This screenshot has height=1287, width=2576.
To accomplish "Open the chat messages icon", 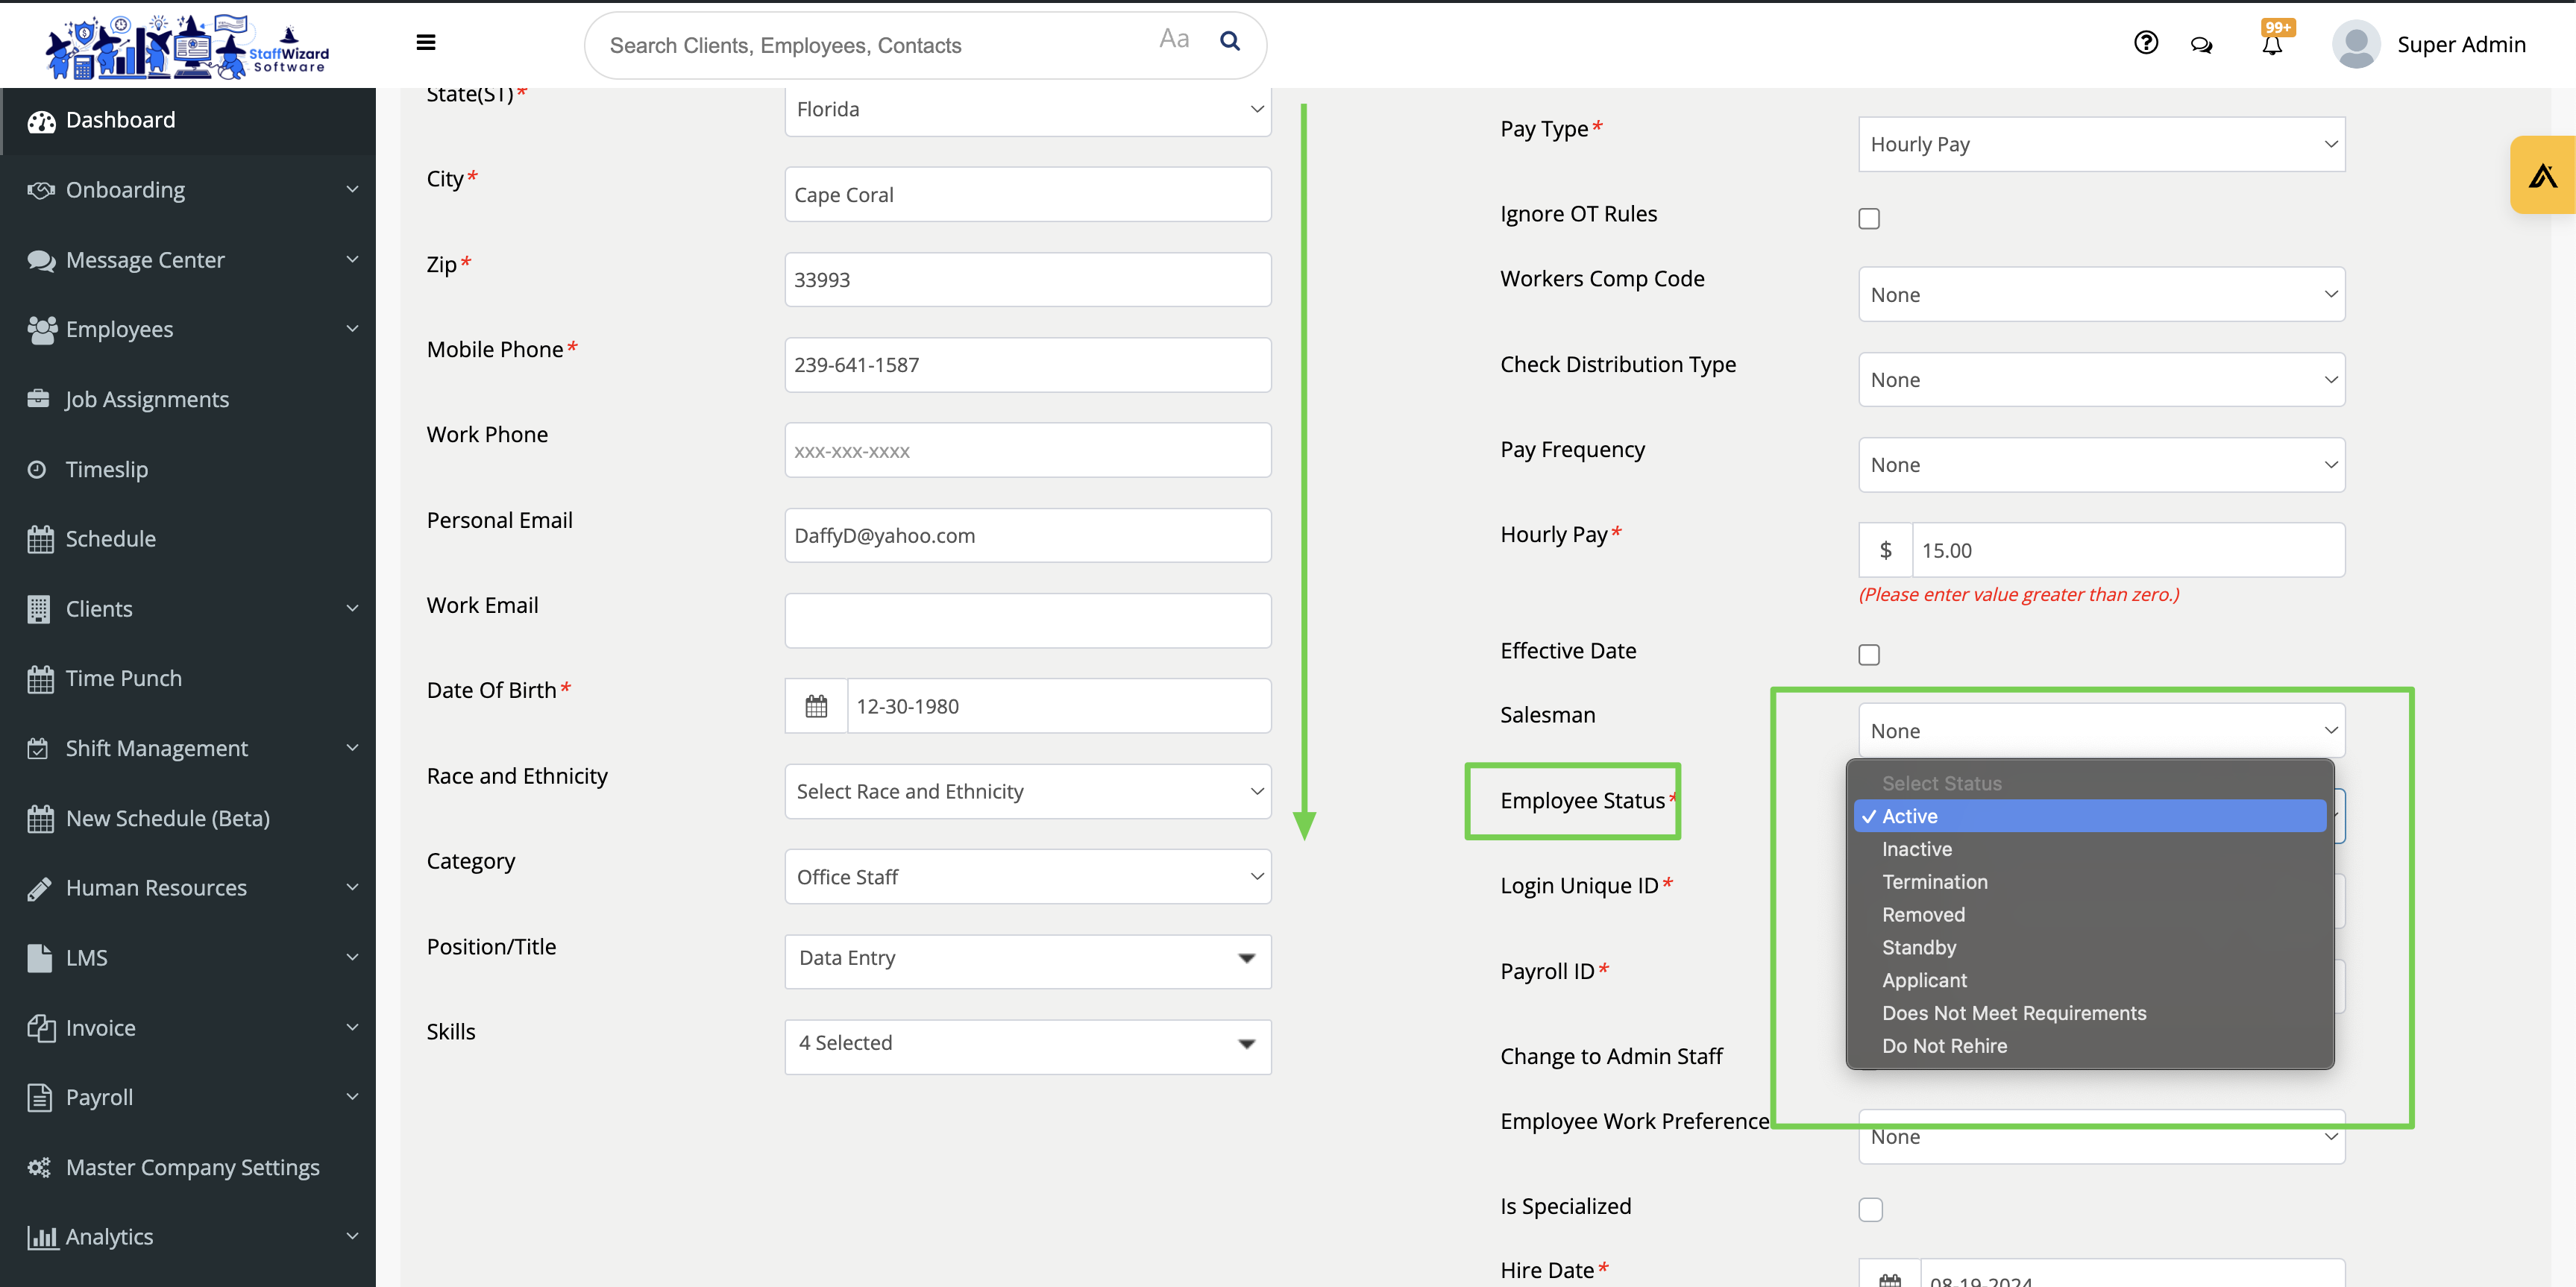I will [2201, 45].
